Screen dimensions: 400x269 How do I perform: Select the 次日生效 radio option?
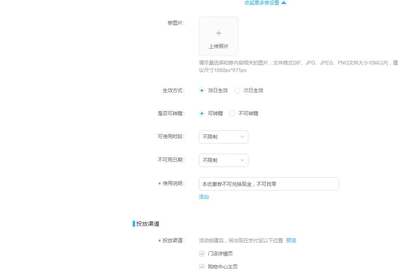pyautogui.click(x=237, y=90)
